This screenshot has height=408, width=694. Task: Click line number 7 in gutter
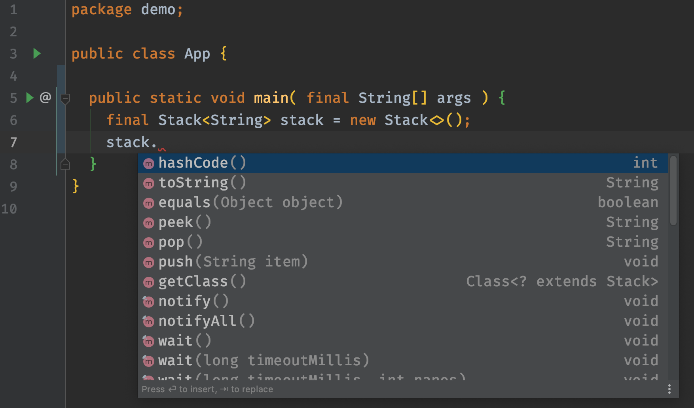tap(13, 142)
